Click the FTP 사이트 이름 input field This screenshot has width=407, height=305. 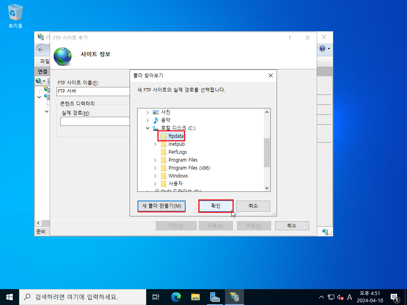tap(93, 91)
